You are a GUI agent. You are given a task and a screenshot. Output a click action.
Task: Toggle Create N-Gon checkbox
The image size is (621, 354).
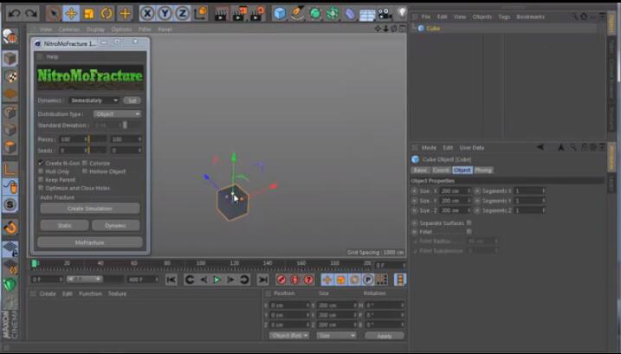click(41, 163)
